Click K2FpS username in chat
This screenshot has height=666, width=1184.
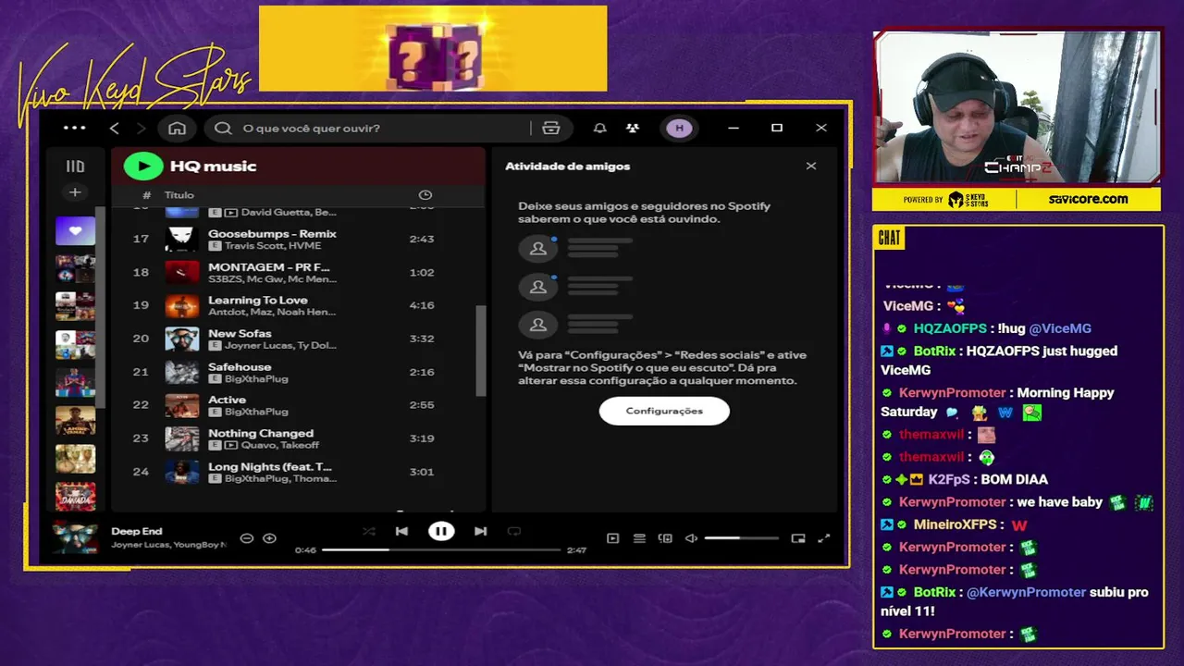[x=949, y=479]
